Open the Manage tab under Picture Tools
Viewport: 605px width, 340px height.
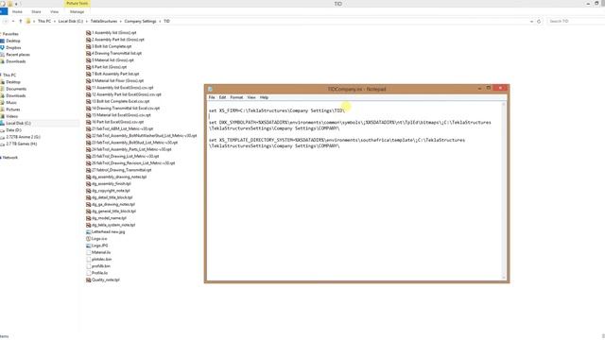[x=77, y=12]
